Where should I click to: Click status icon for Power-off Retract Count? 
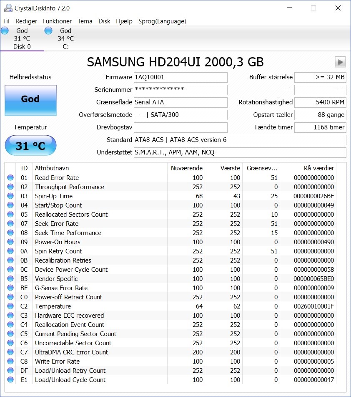[10, 297]
